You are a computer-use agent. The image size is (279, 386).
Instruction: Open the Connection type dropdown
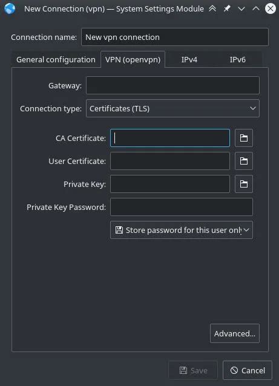(172, 108)
